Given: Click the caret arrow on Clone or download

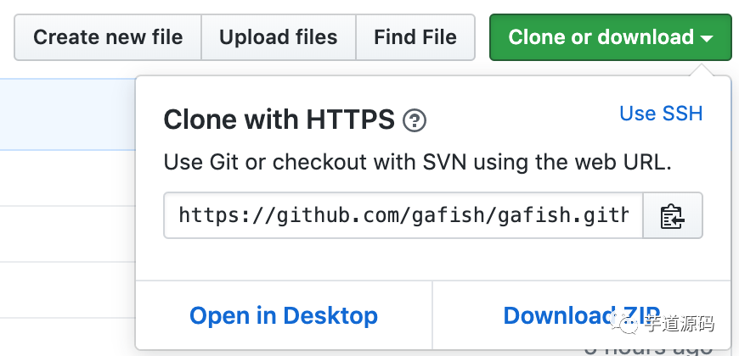Looking at the screenshot, I should [x=708, y=38].
